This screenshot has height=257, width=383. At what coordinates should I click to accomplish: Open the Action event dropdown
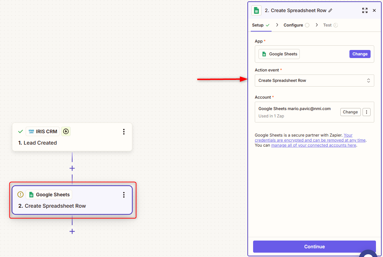pos(314,81)
